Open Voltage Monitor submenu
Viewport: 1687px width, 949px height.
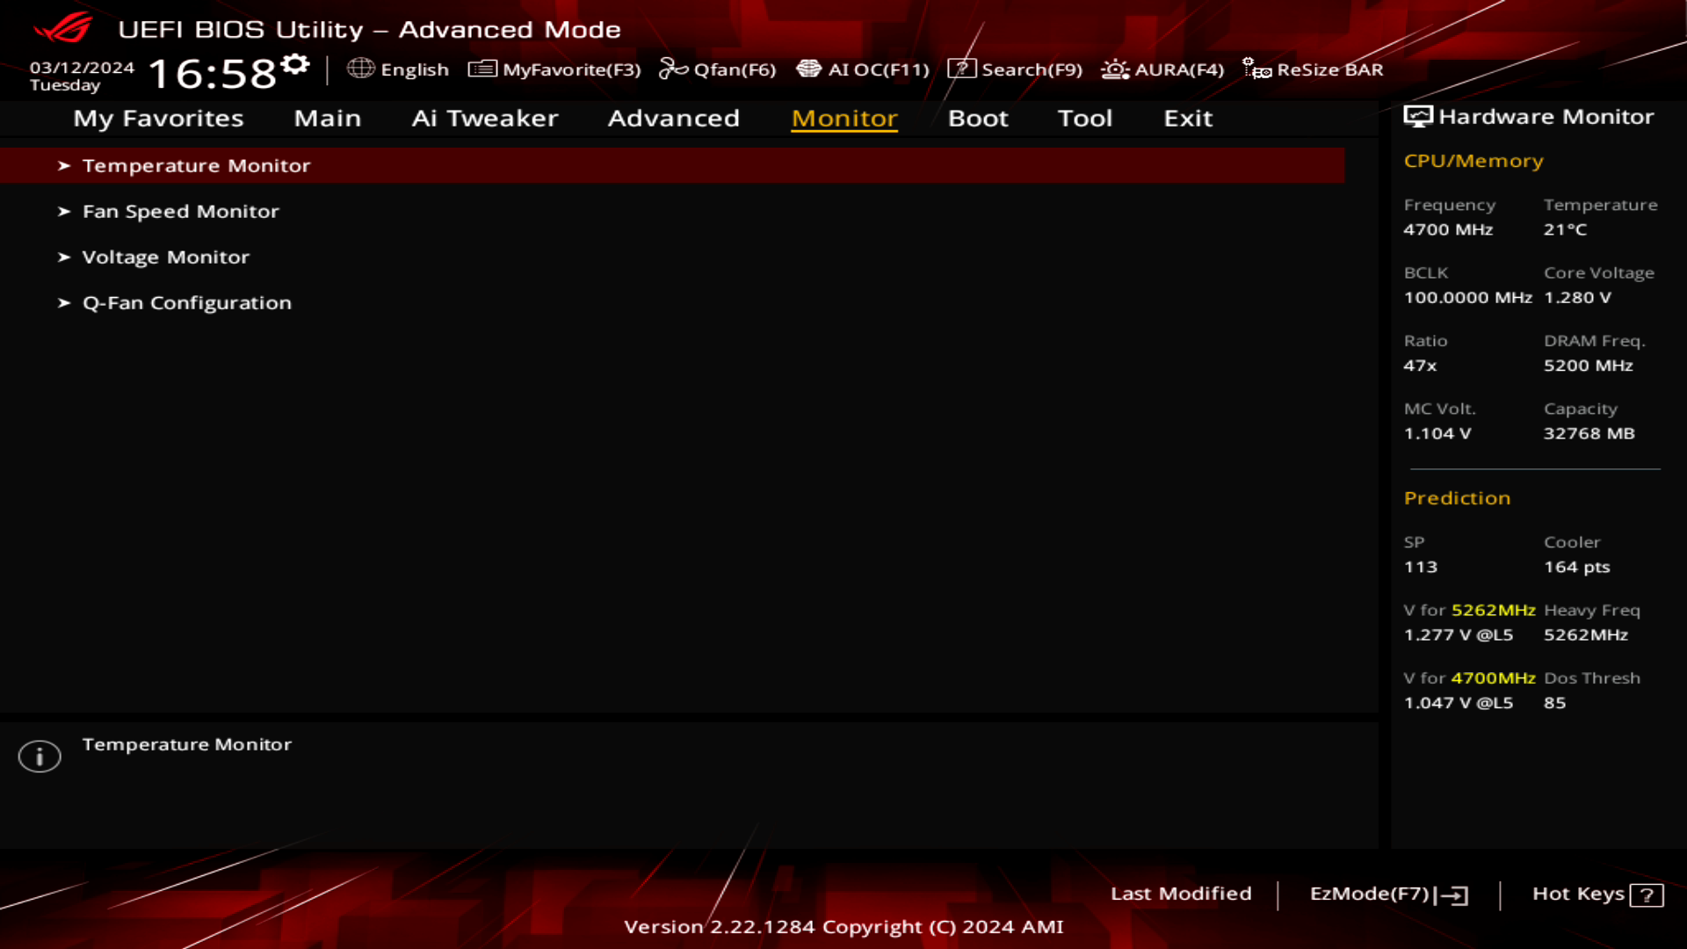pyautogui.click(x=166, y=256)
